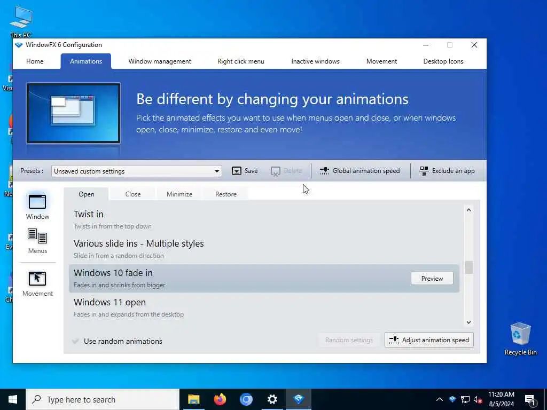This screenshot has height=410, width=547.
Task: Select the Window animations category icon
Action: tap(37, 202)
